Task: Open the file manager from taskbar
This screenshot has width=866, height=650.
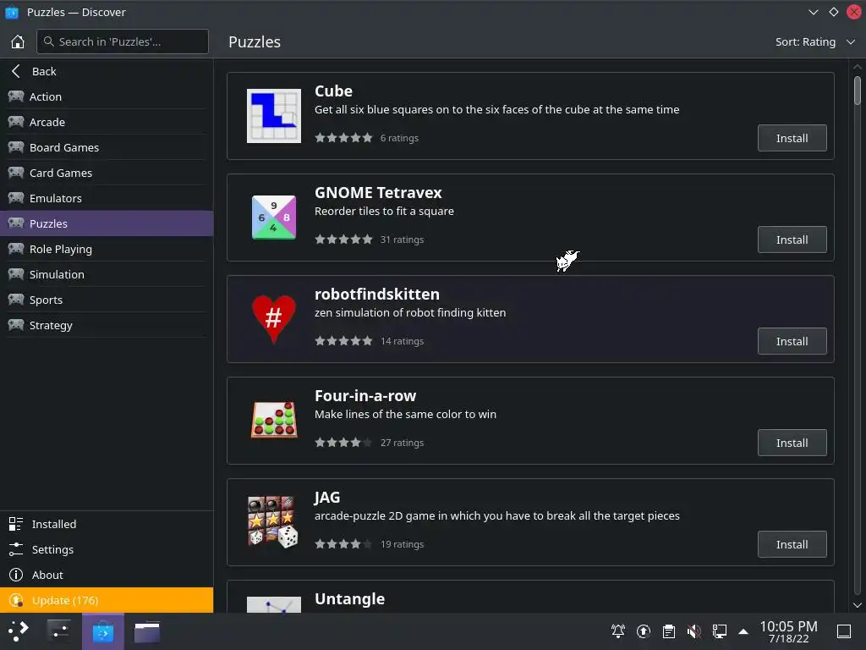Action: (x=147, y=631)
